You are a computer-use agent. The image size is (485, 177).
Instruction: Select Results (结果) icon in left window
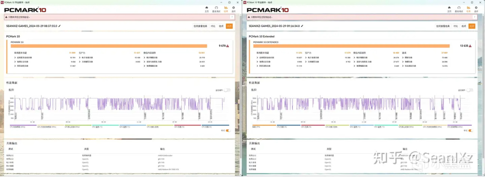226,9
